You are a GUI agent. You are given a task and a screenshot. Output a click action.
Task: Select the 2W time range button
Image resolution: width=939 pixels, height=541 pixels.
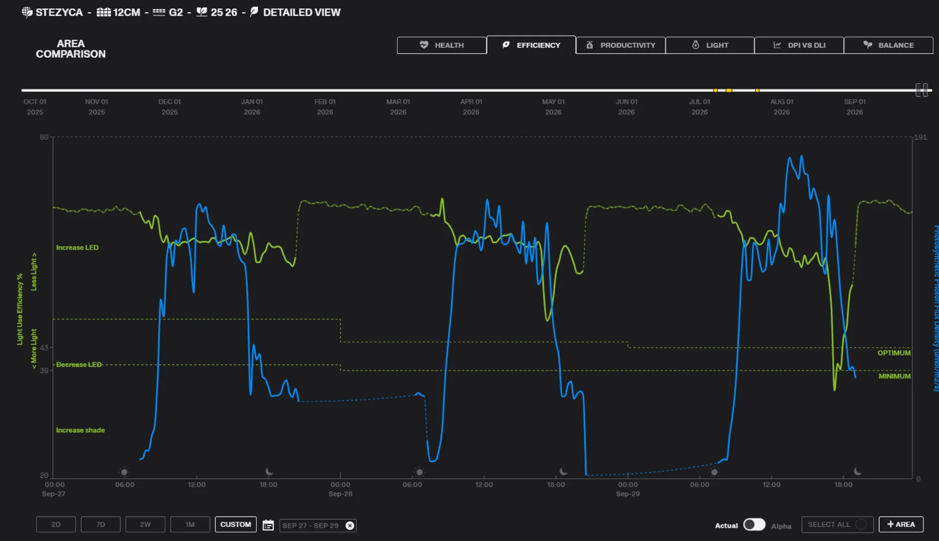pyautogui.click(x=145, y=524)
